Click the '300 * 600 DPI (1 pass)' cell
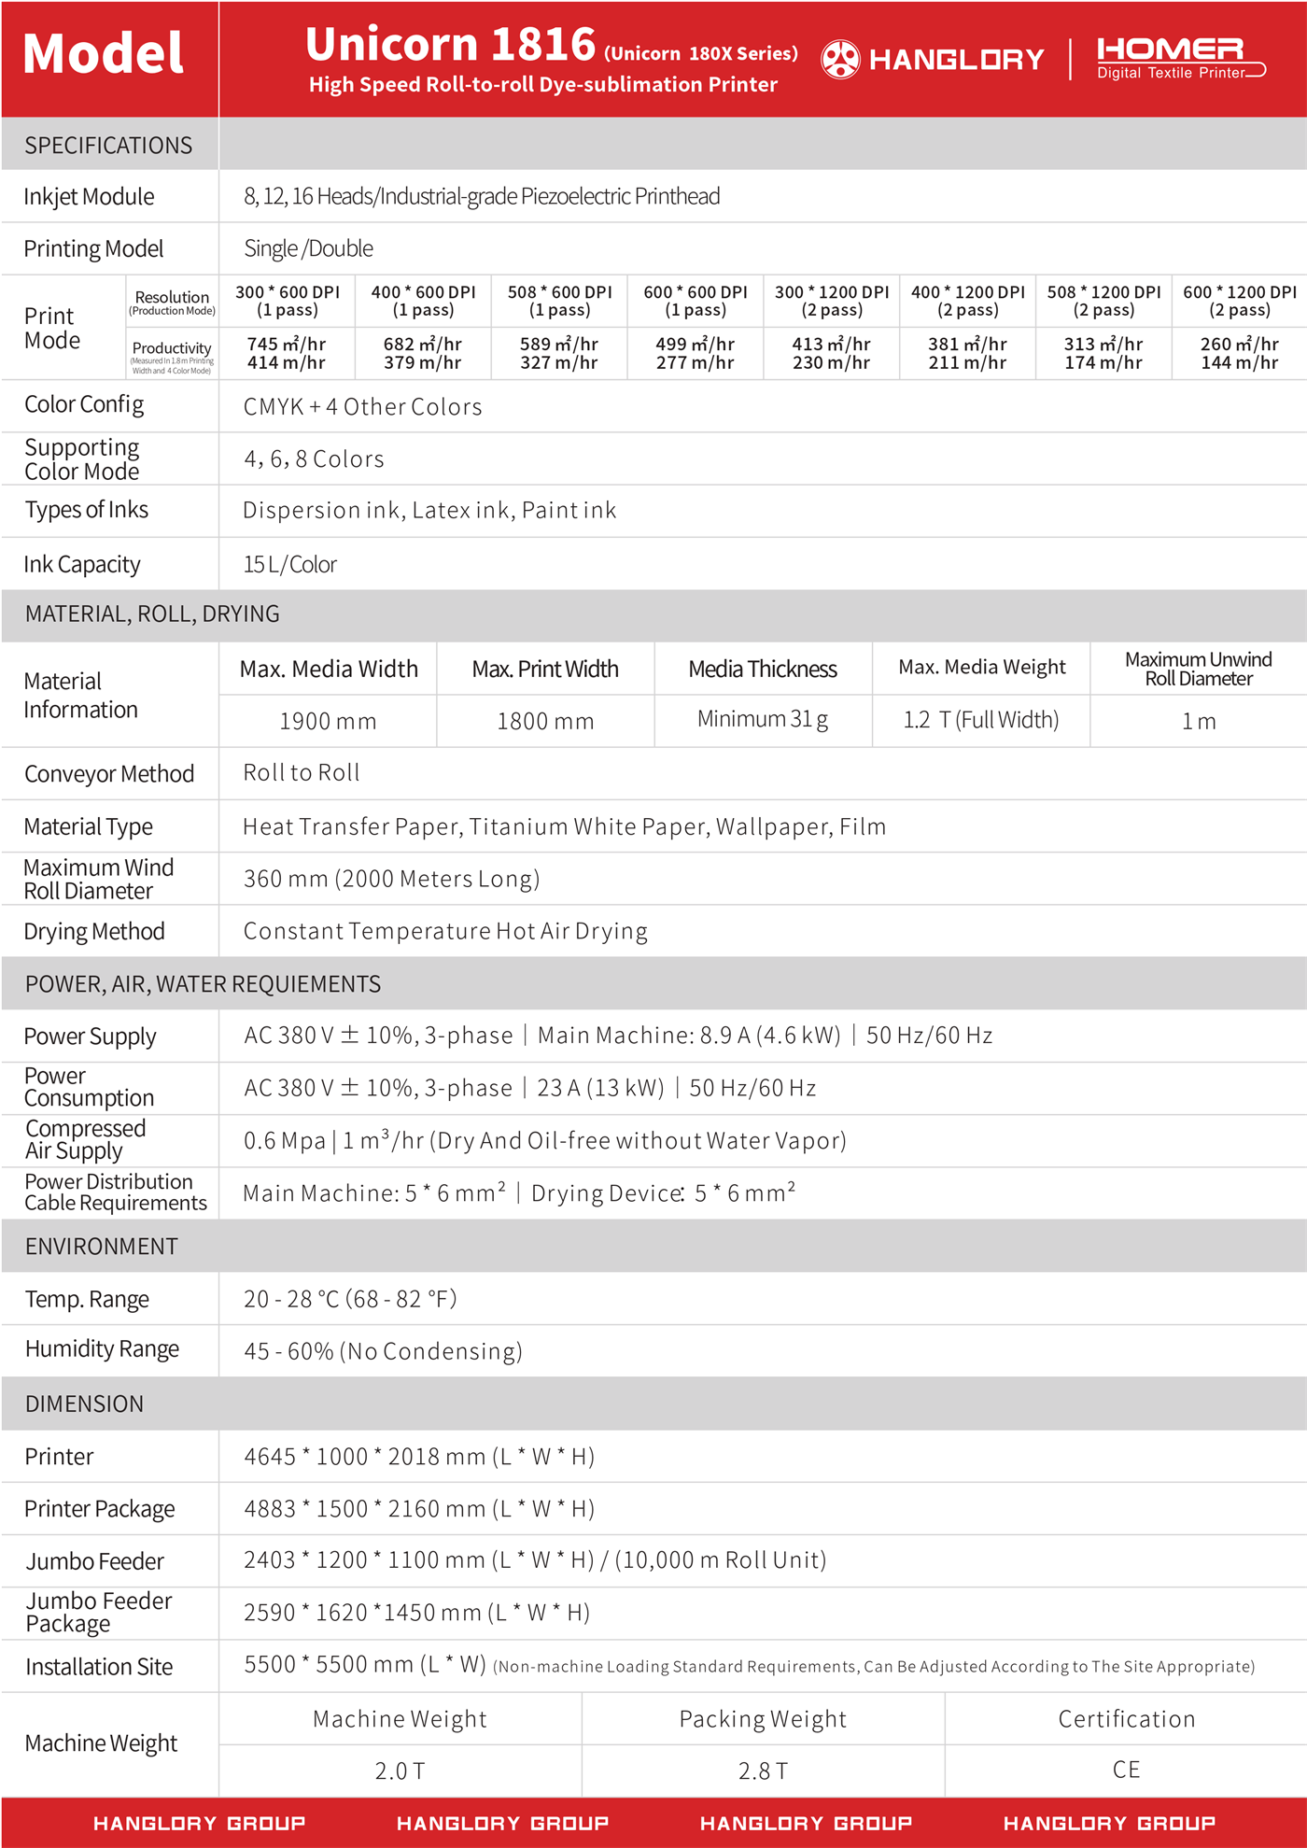This screenshot has width=1307, height=1848. [x=288, y=301]
